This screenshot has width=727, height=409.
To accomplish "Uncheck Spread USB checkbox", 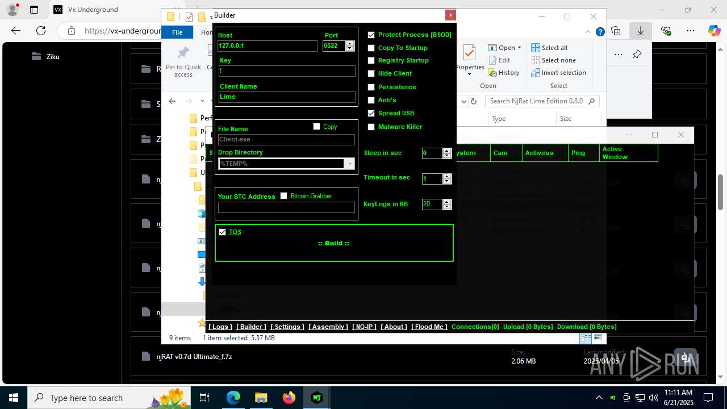I will (x=371, y=113).
